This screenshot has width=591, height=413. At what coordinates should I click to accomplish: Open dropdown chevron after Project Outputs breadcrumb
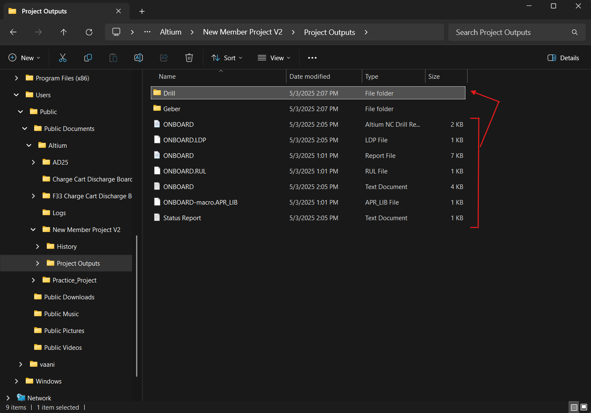[x=366, y=32]
